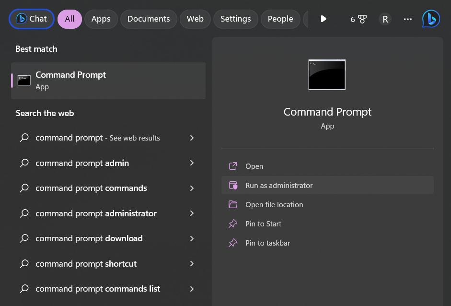Search web for command prompt admin
The height and width of the screenshot is (306, 451).
tap(108, 163)
